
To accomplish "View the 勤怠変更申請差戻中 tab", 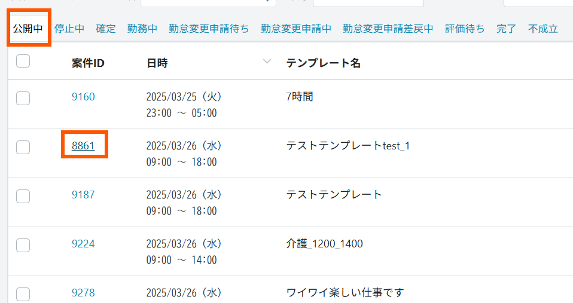I will [388, 29].
